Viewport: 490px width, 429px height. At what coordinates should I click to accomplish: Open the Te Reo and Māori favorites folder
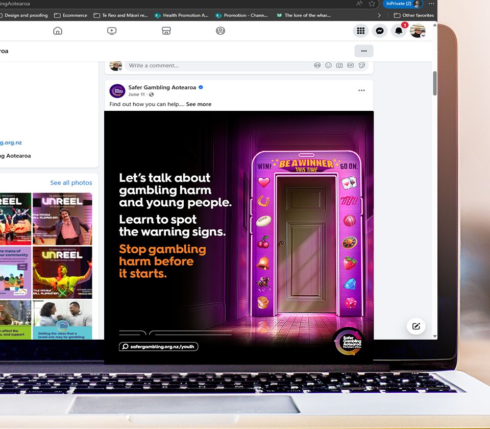pyautogui.click(x=120, y=15)
